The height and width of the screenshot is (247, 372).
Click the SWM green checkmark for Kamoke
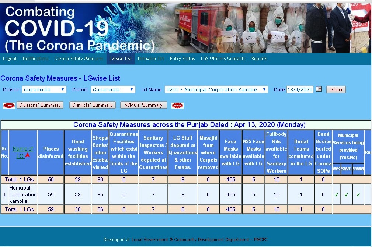358,195
